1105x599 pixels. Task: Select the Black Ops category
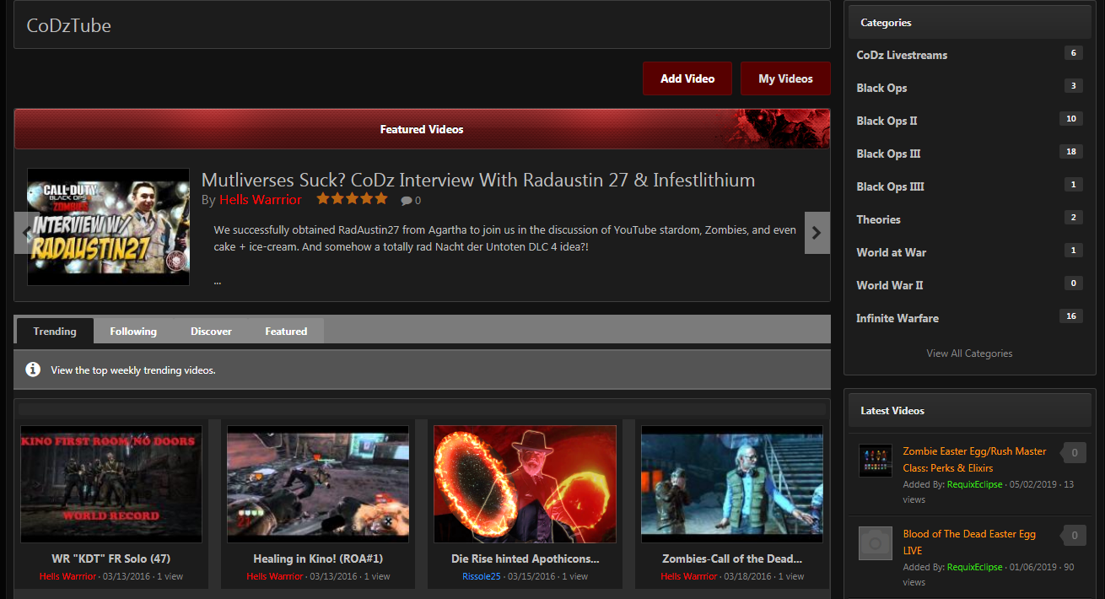click(x=881, y=88)
